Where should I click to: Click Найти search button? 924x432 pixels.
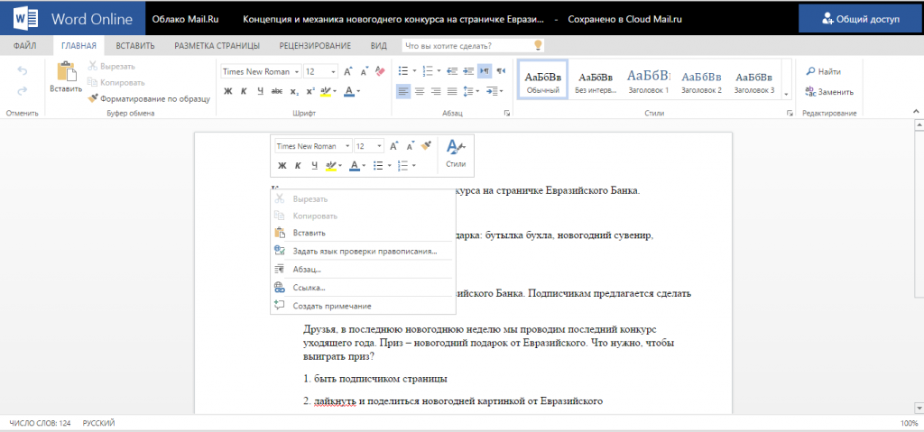pos(823,71)
